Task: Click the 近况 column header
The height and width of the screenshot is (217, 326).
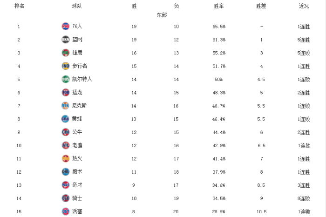Action: click(304, 6)
